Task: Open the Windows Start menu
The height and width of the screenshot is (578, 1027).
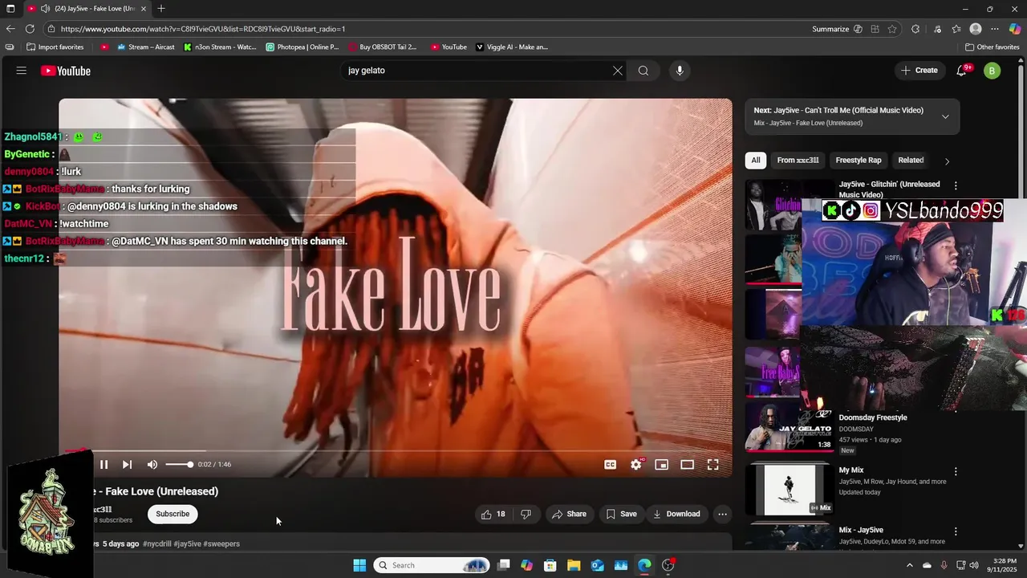Action: click(x=359, y=565)
